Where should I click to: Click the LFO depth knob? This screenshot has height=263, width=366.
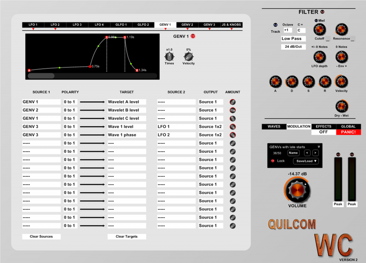coord(320,57)
